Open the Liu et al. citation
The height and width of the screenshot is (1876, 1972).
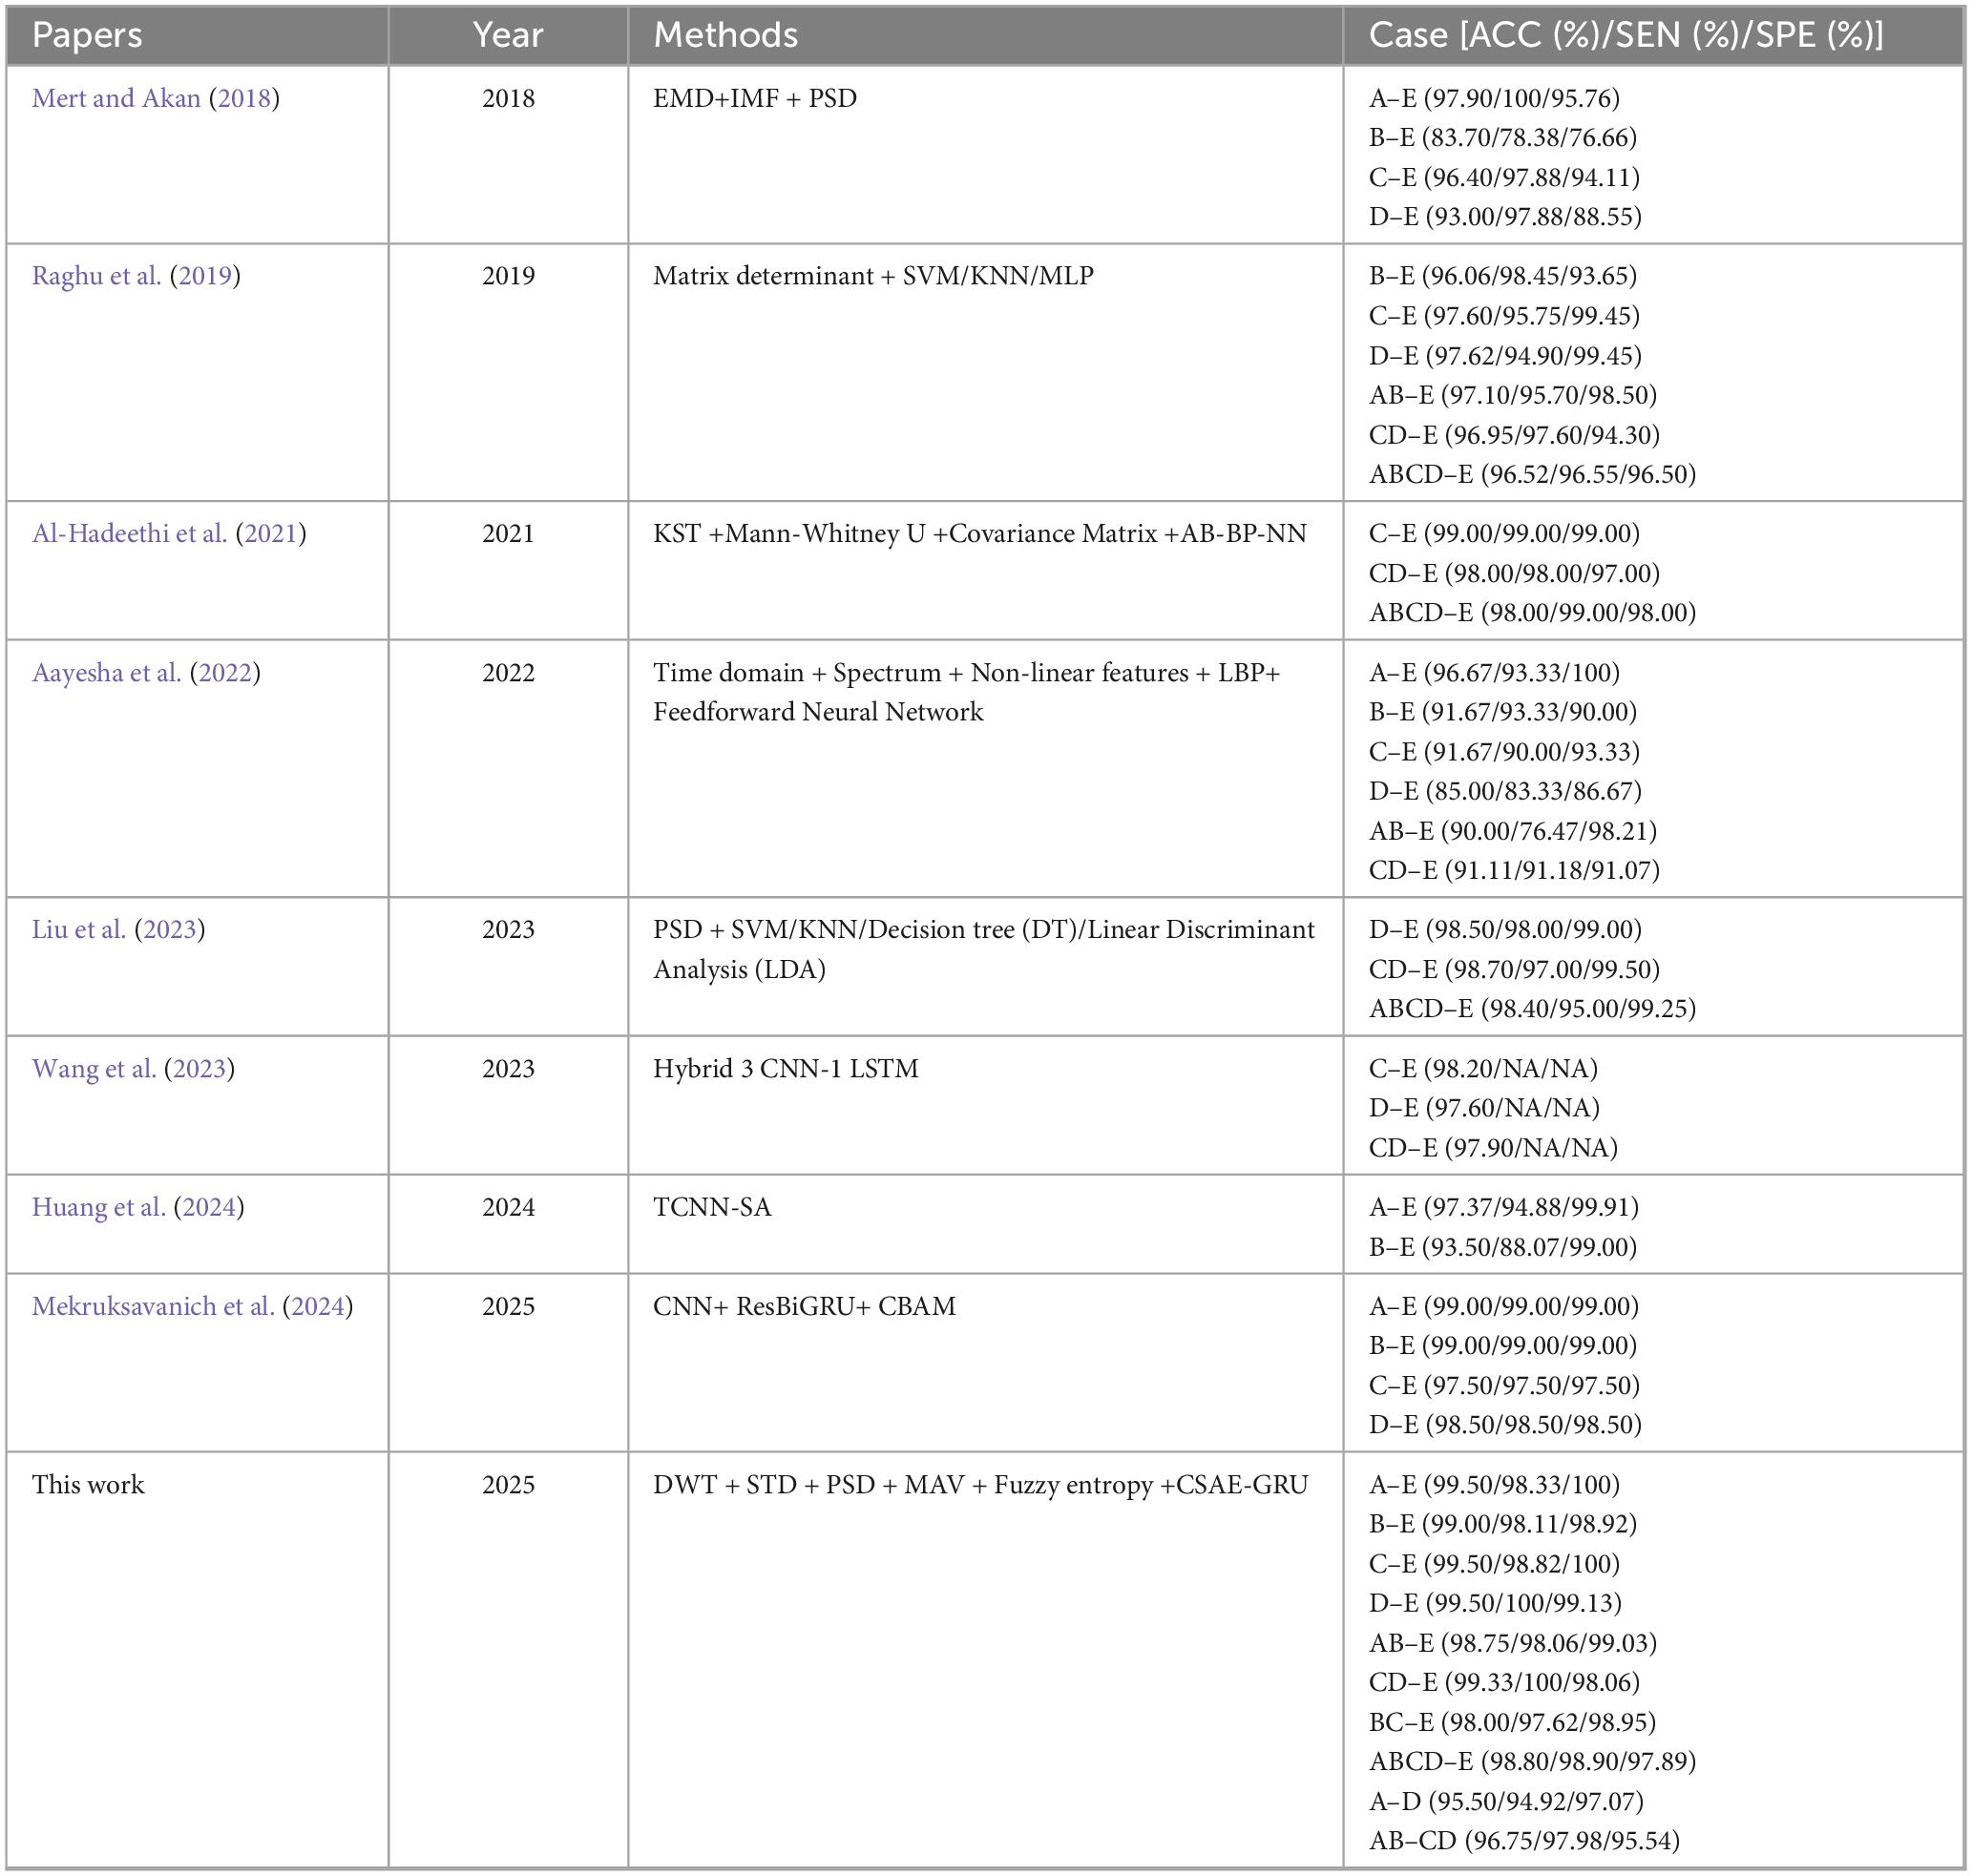[x=79, y=929]
